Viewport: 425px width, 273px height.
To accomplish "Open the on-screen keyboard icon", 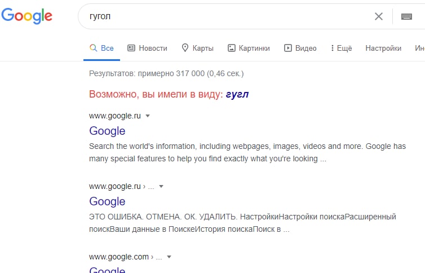I will [x=406, y=16].
